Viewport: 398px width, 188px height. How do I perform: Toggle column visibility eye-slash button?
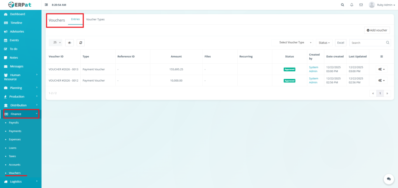(x=70, y=43)
